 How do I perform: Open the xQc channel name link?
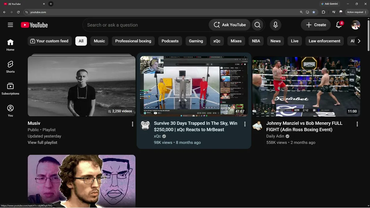click(x=158, y=136)
